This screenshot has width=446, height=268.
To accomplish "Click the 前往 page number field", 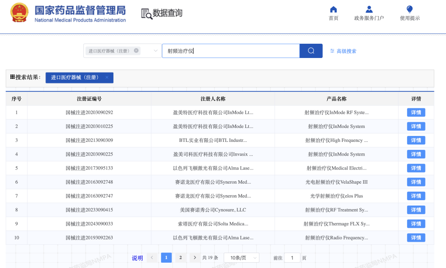I will click(292, 257).
